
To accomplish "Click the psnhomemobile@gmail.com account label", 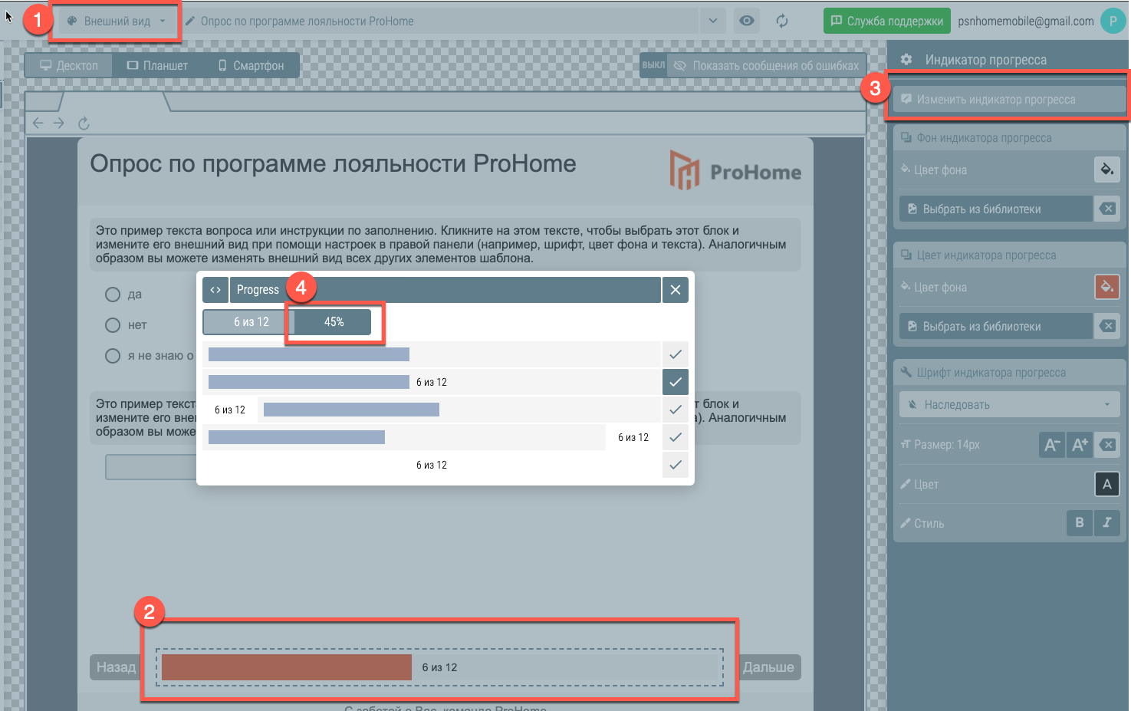I will 1026,21.
